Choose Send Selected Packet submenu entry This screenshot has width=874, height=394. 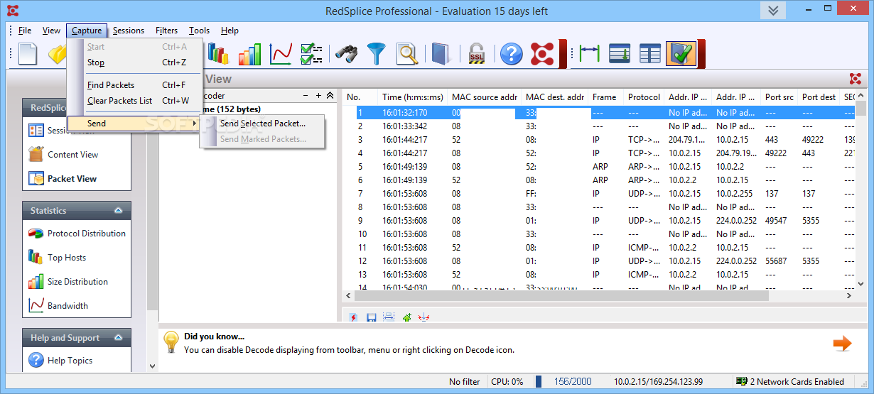click(x=262, y=124)
